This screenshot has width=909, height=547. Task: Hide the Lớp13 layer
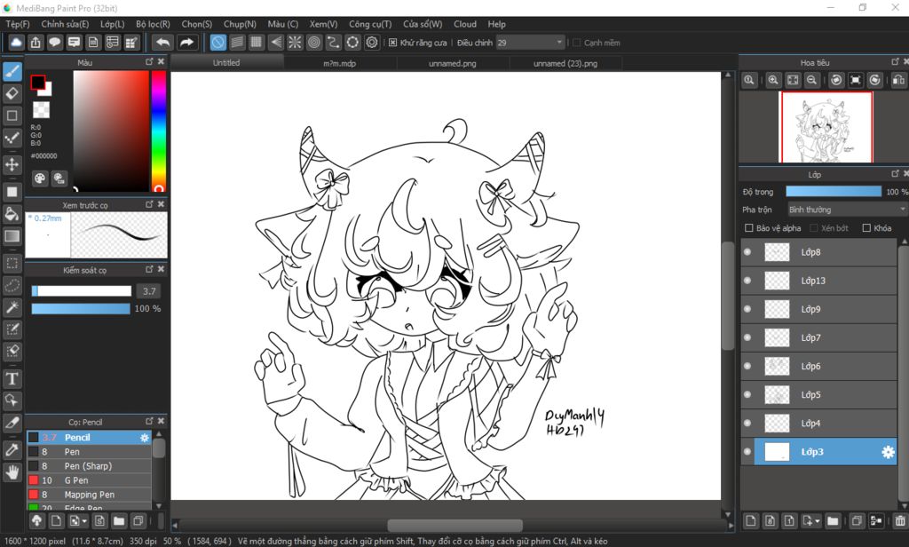(747, 281)
